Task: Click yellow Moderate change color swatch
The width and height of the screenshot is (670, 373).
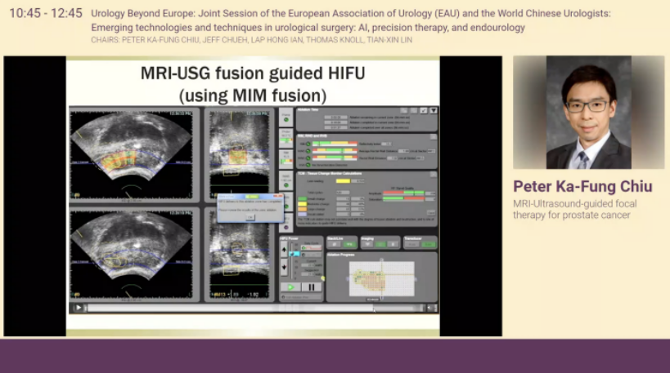Action: 302,204
